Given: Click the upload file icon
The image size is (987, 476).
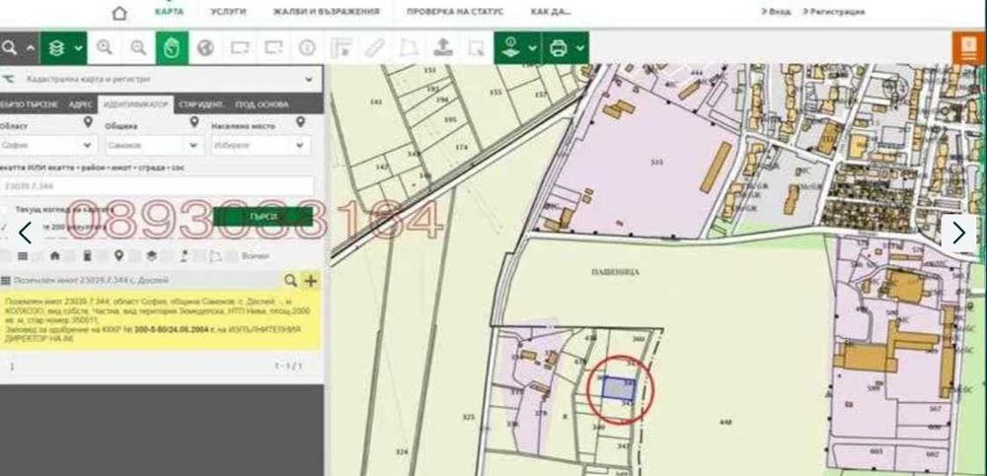Looking at the screenshot, I should (x=443, y=47).
